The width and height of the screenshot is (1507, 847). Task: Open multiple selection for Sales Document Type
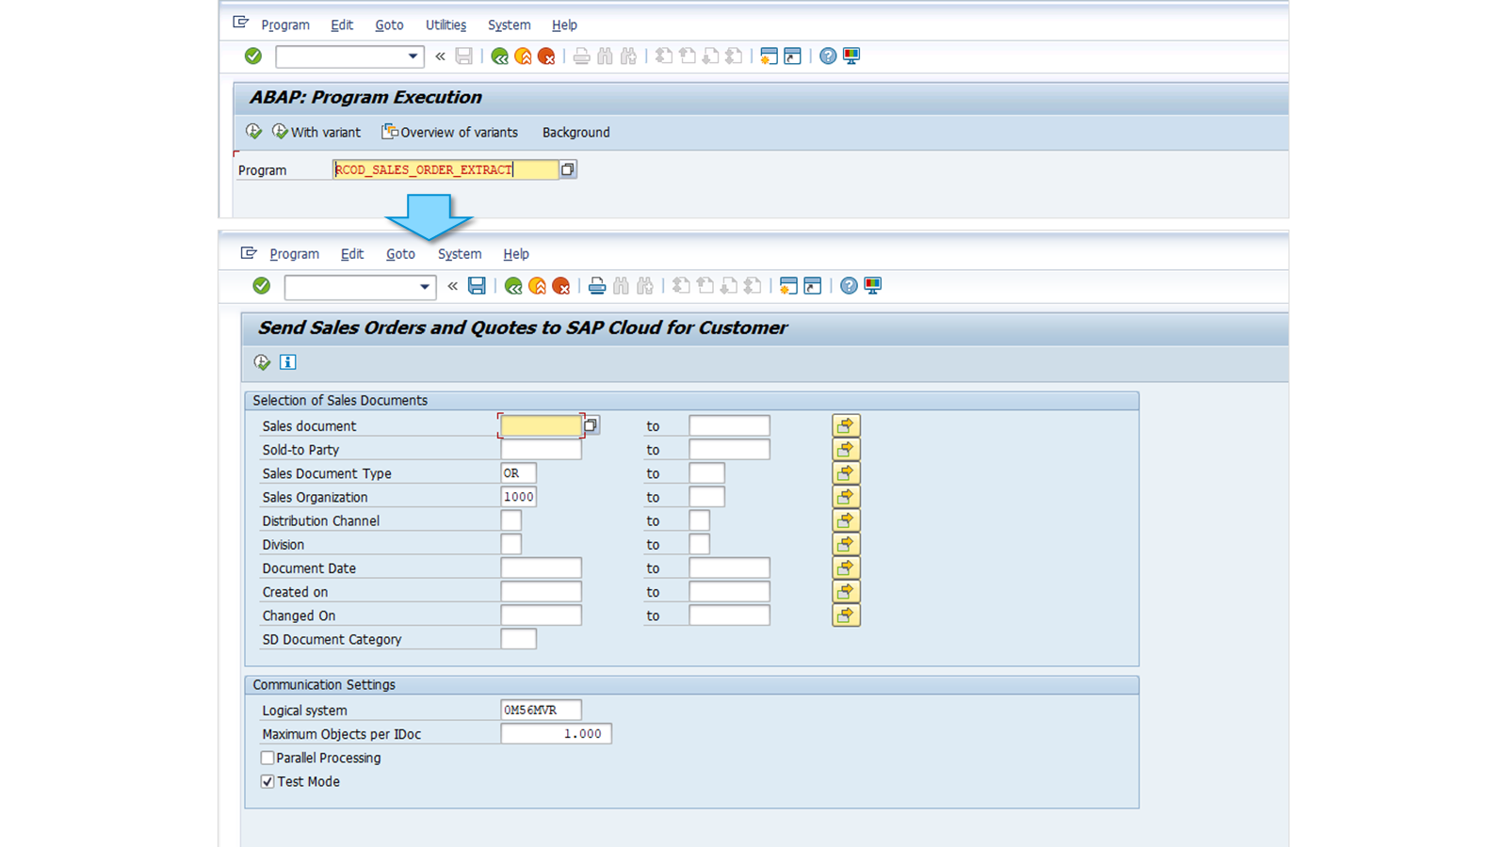(846, 473)
